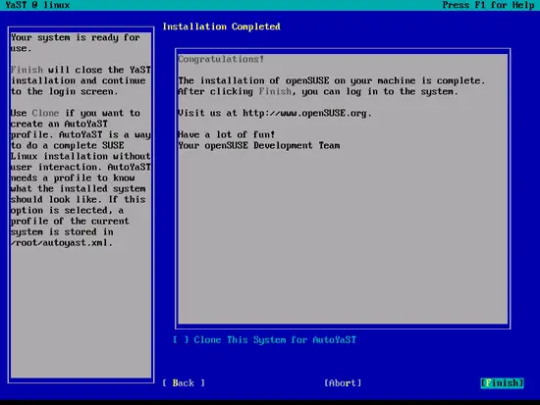Viewport: 540px width, 405px height.
Task: Click the Abort button
Action: tap(343, 383)
